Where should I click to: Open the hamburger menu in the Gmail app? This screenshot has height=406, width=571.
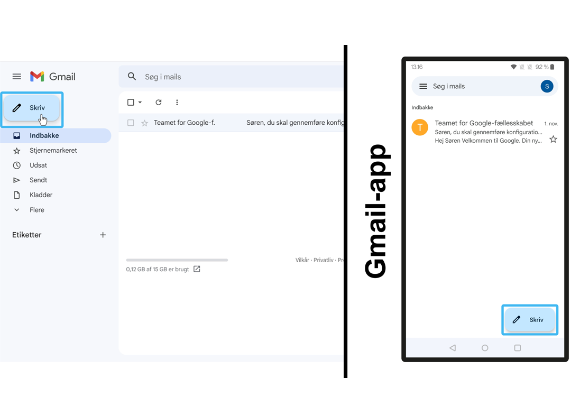pos(423,86)
